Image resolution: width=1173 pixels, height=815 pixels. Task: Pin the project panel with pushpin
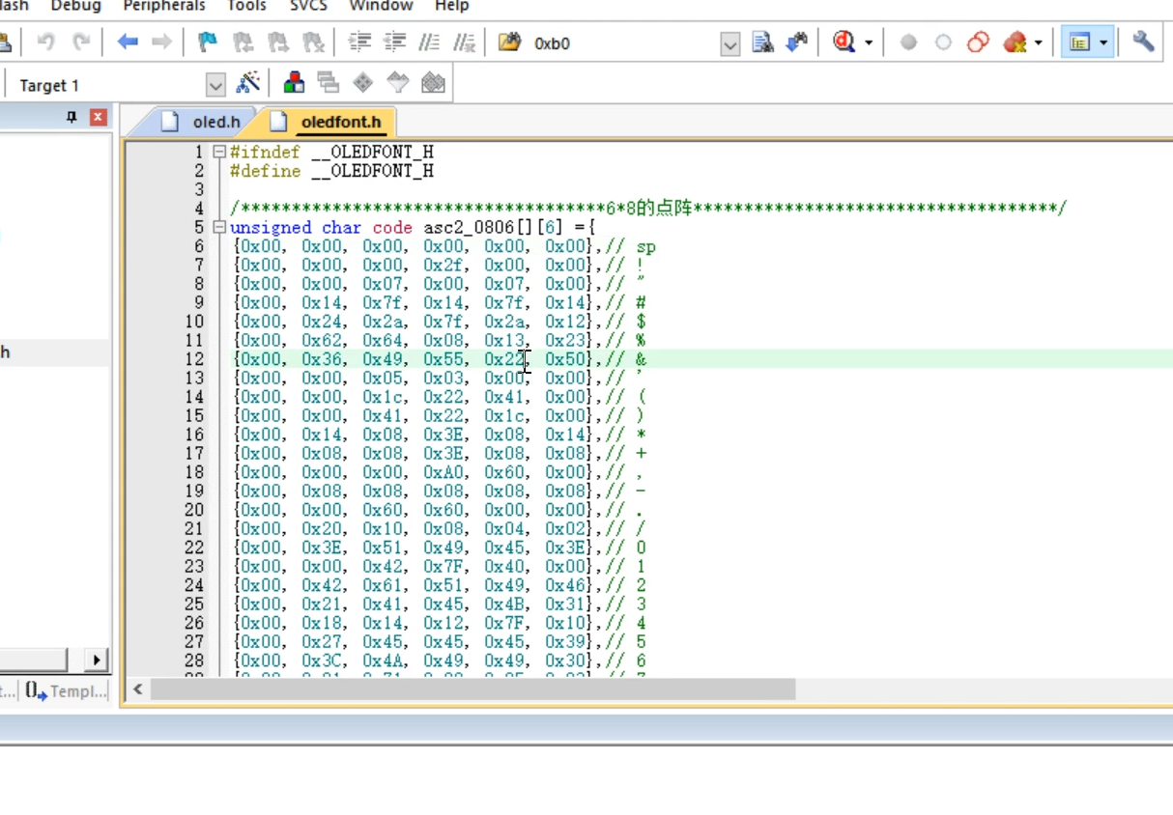pos(72,117)
